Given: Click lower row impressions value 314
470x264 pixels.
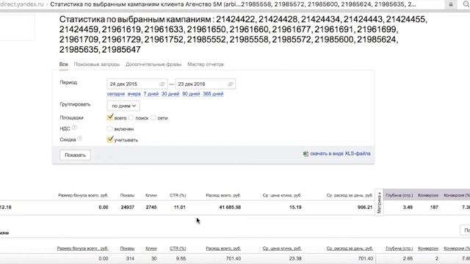Looking at the screenshot, I should (130, 259).
